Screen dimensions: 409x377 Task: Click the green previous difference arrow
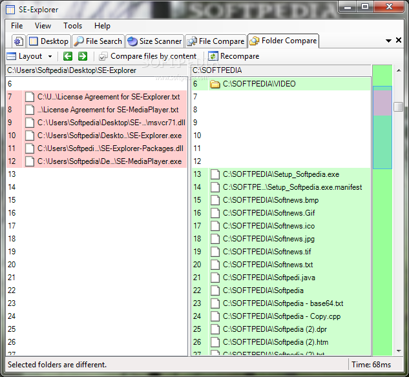pos(68,56)
